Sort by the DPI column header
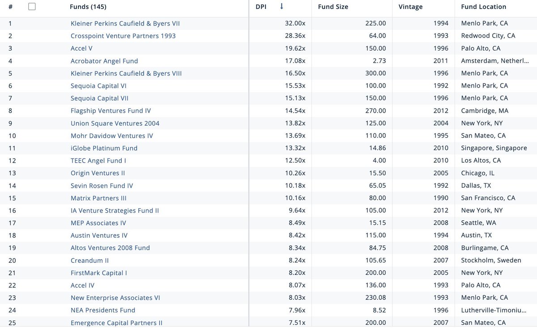 pyautogui.click(x=261, y=7)
